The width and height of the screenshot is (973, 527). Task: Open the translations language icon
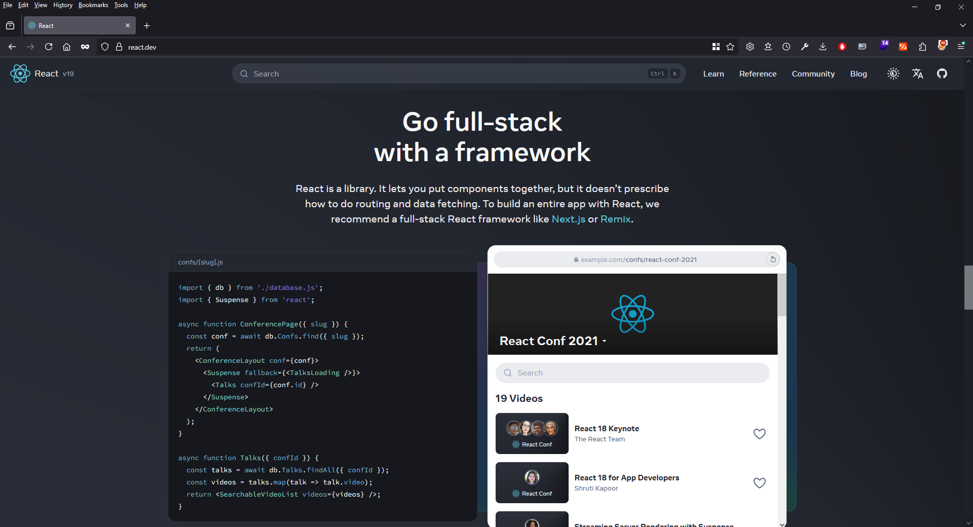point(918,73)
